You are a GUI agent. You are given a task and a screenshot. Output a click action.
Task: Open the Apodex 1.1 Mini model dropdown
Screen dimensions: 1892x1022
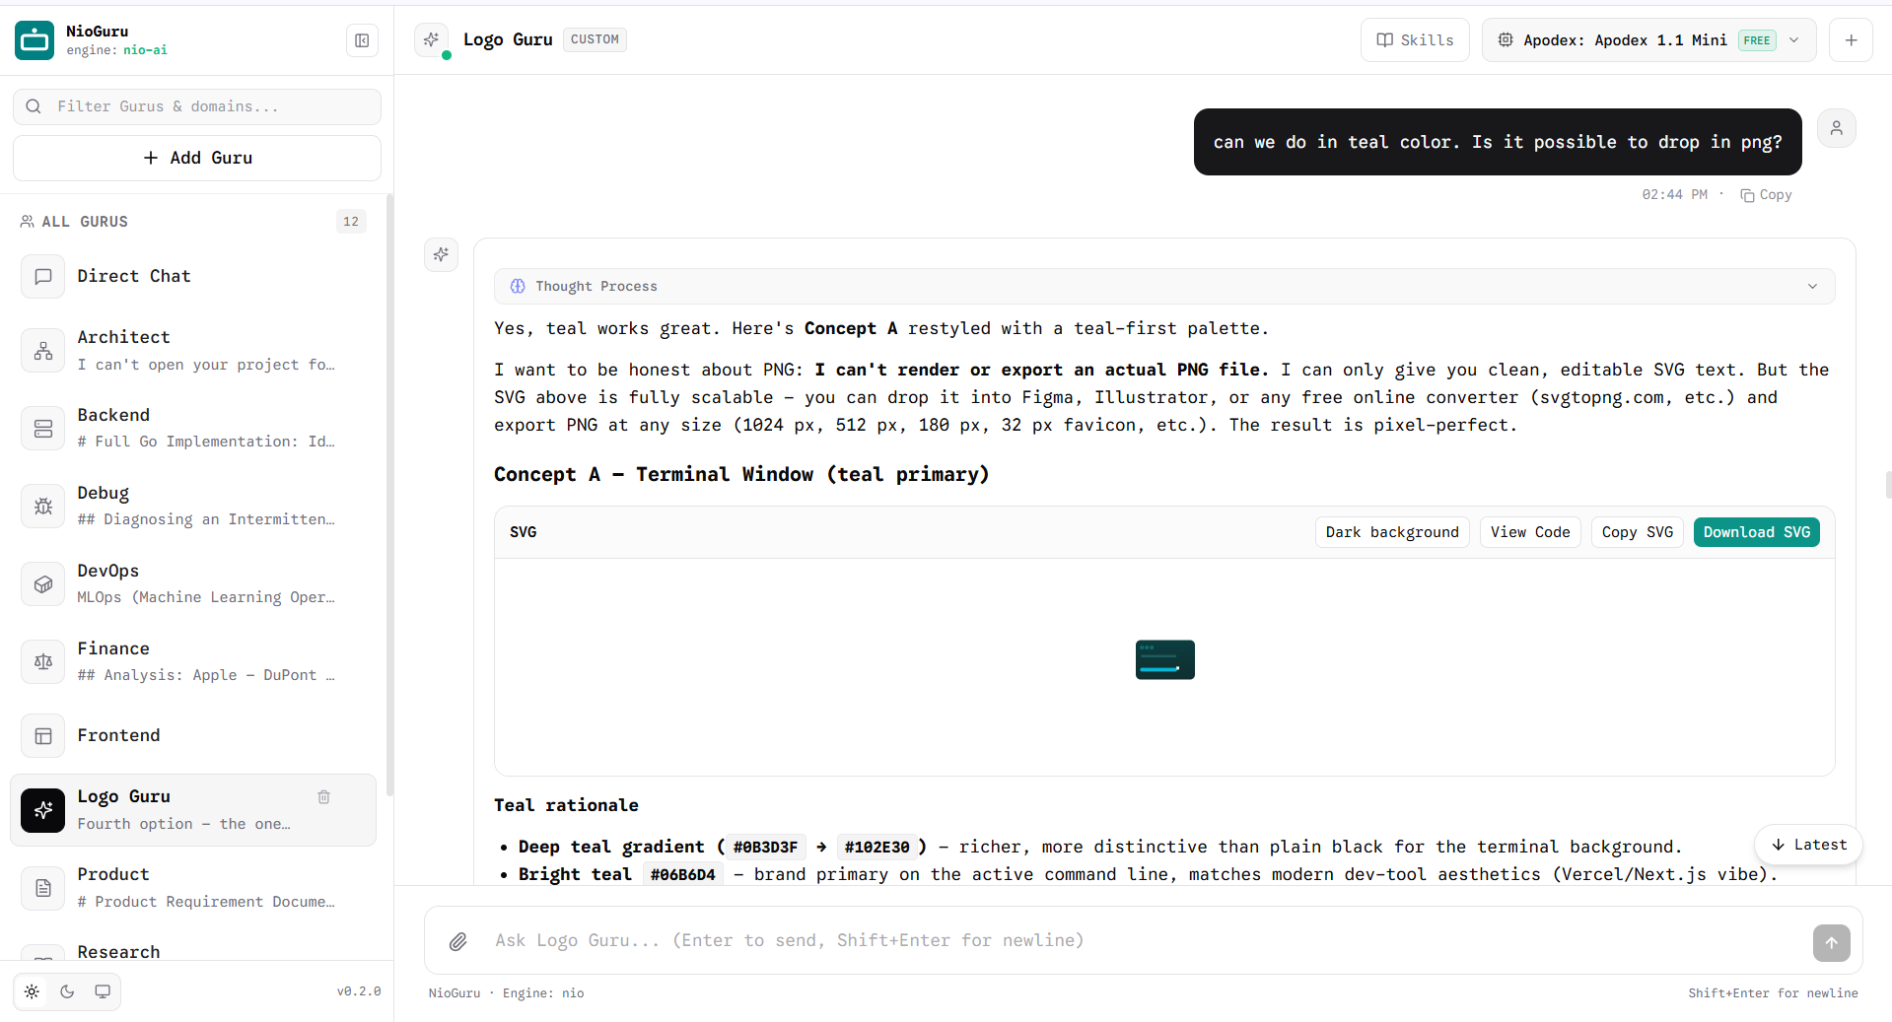pyautogui.click(x=1648, y=40)
